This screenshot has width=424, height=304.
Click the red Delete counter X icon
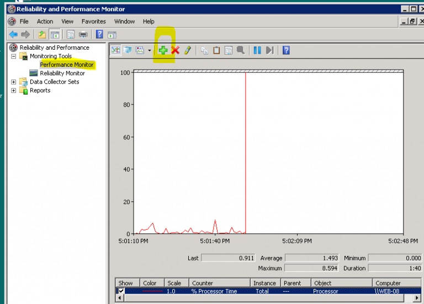pos(176,50)
